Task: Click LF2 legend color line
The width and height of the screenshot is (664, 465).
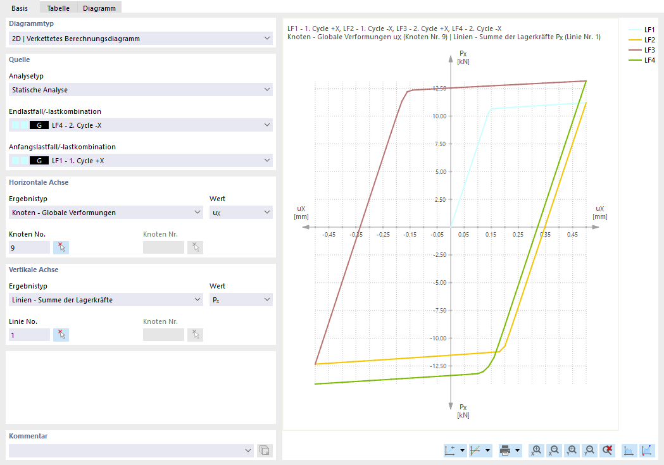Action: pos(635,40)
